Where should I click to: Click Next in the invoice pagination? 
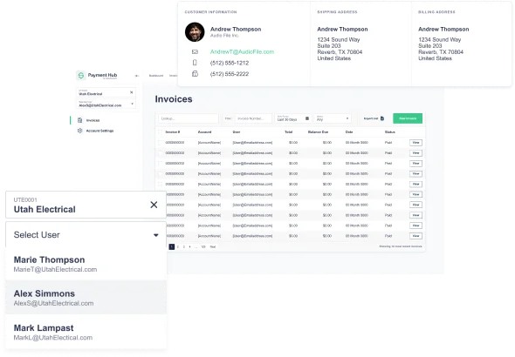click(x=213, y=247)
